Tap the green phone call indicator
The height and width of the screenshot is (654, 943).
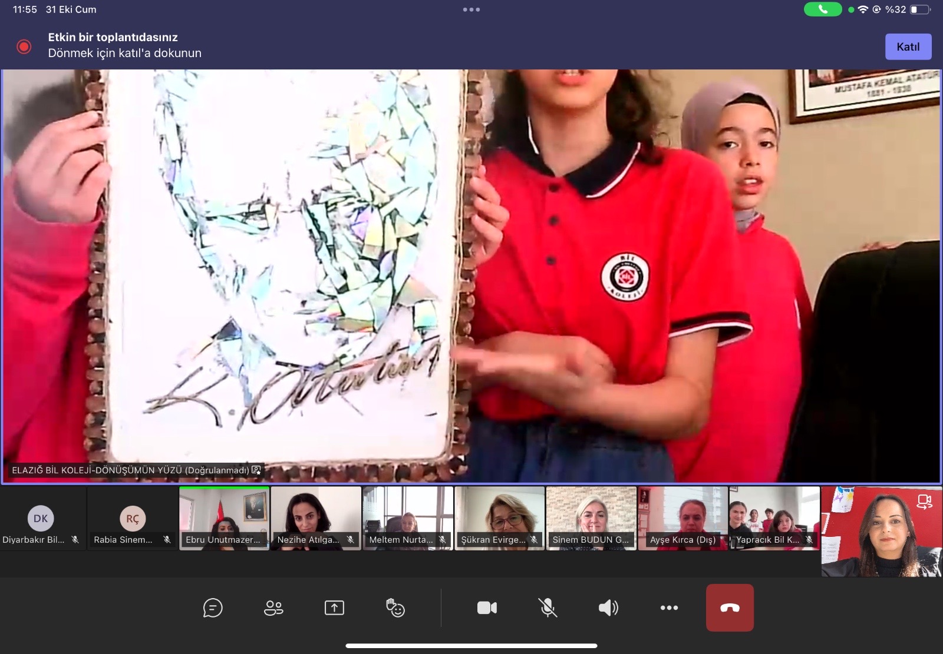click(823, 9)
